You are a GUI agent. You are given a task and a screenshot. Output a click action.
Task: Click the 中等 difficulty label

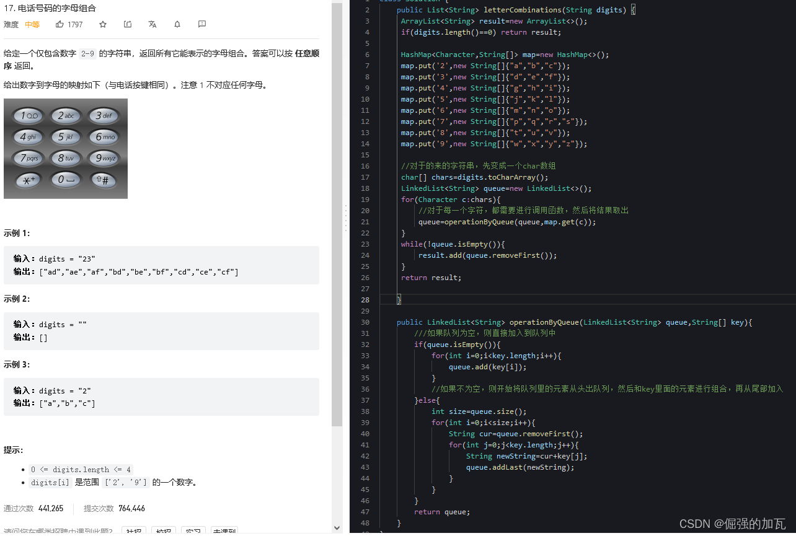click(32, 25)
